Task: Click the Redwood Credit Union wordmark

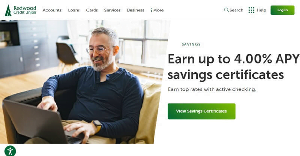Action: point(25,10)
